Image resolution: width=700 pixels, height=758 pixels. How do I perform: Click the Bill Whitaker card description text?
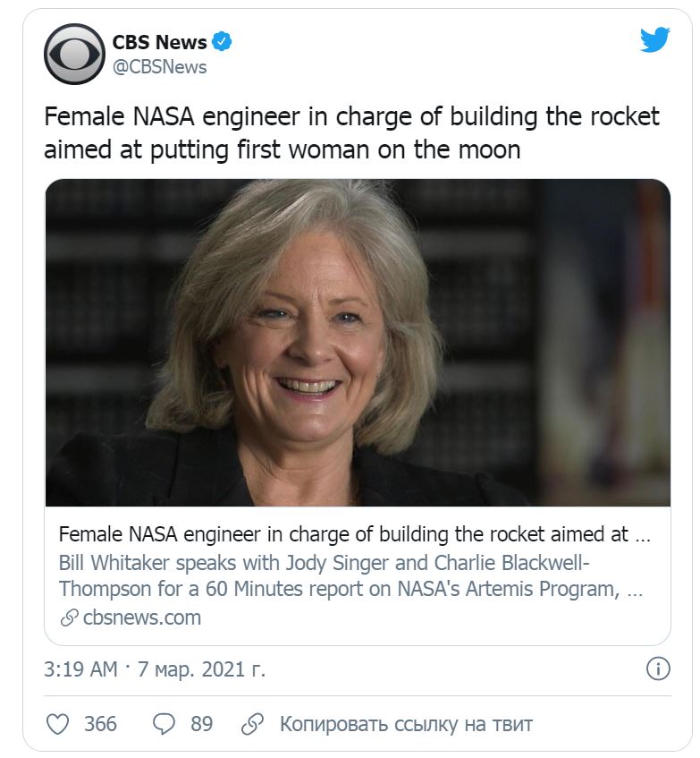350,577
